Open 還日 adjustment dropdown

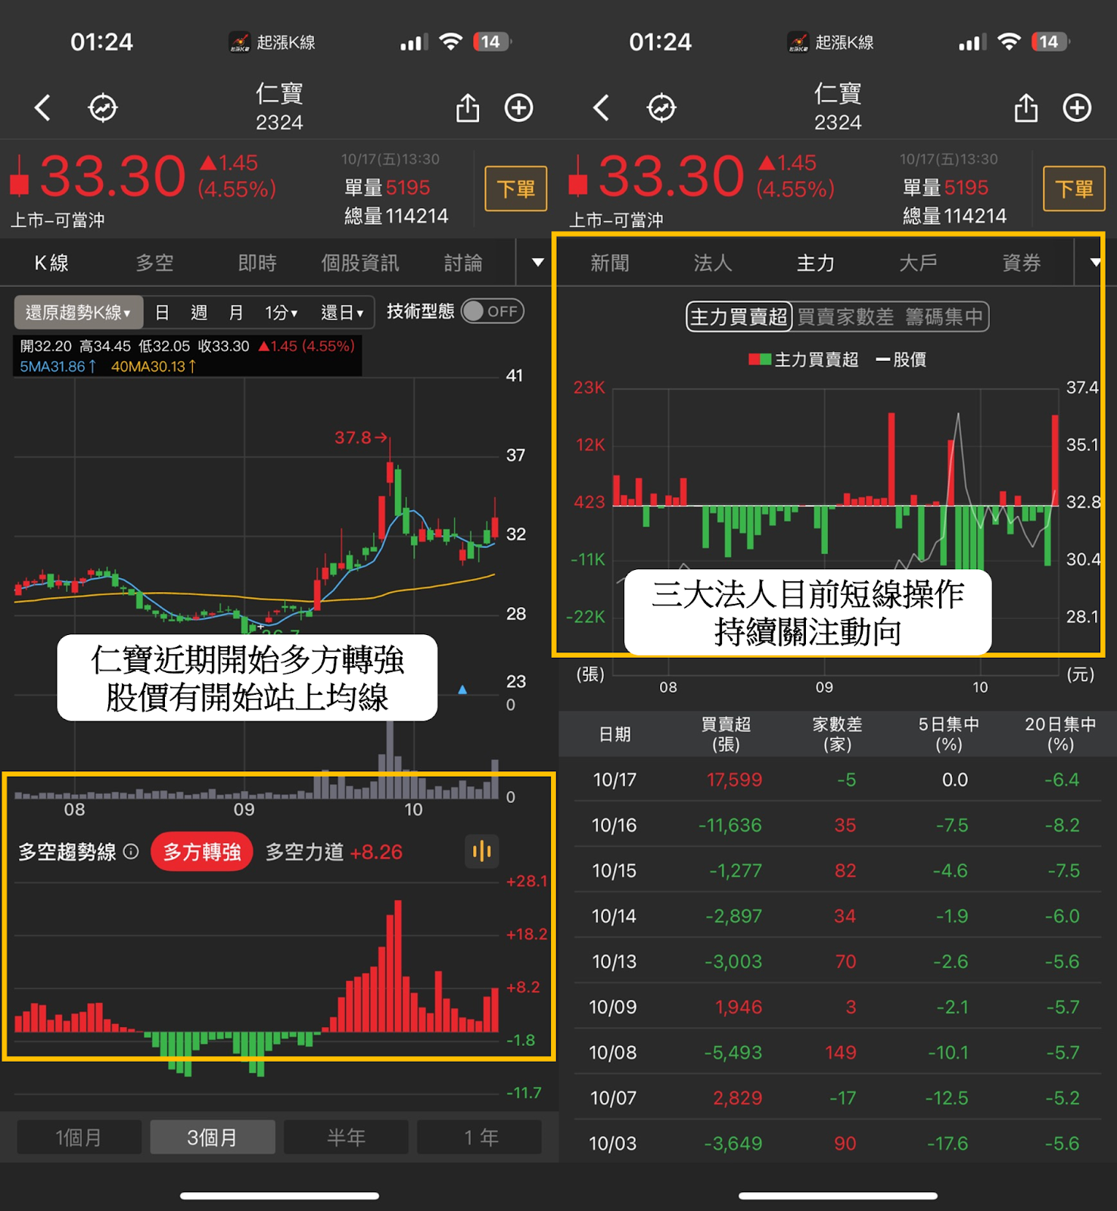(342, 313)
